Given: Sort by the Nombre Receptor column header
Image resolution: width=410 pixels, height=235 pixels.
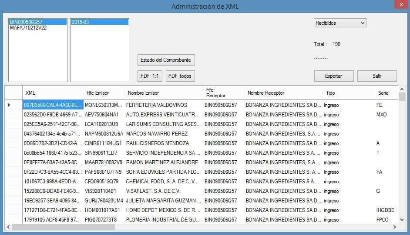Looking at the screenshot, I should click(283, 93).
